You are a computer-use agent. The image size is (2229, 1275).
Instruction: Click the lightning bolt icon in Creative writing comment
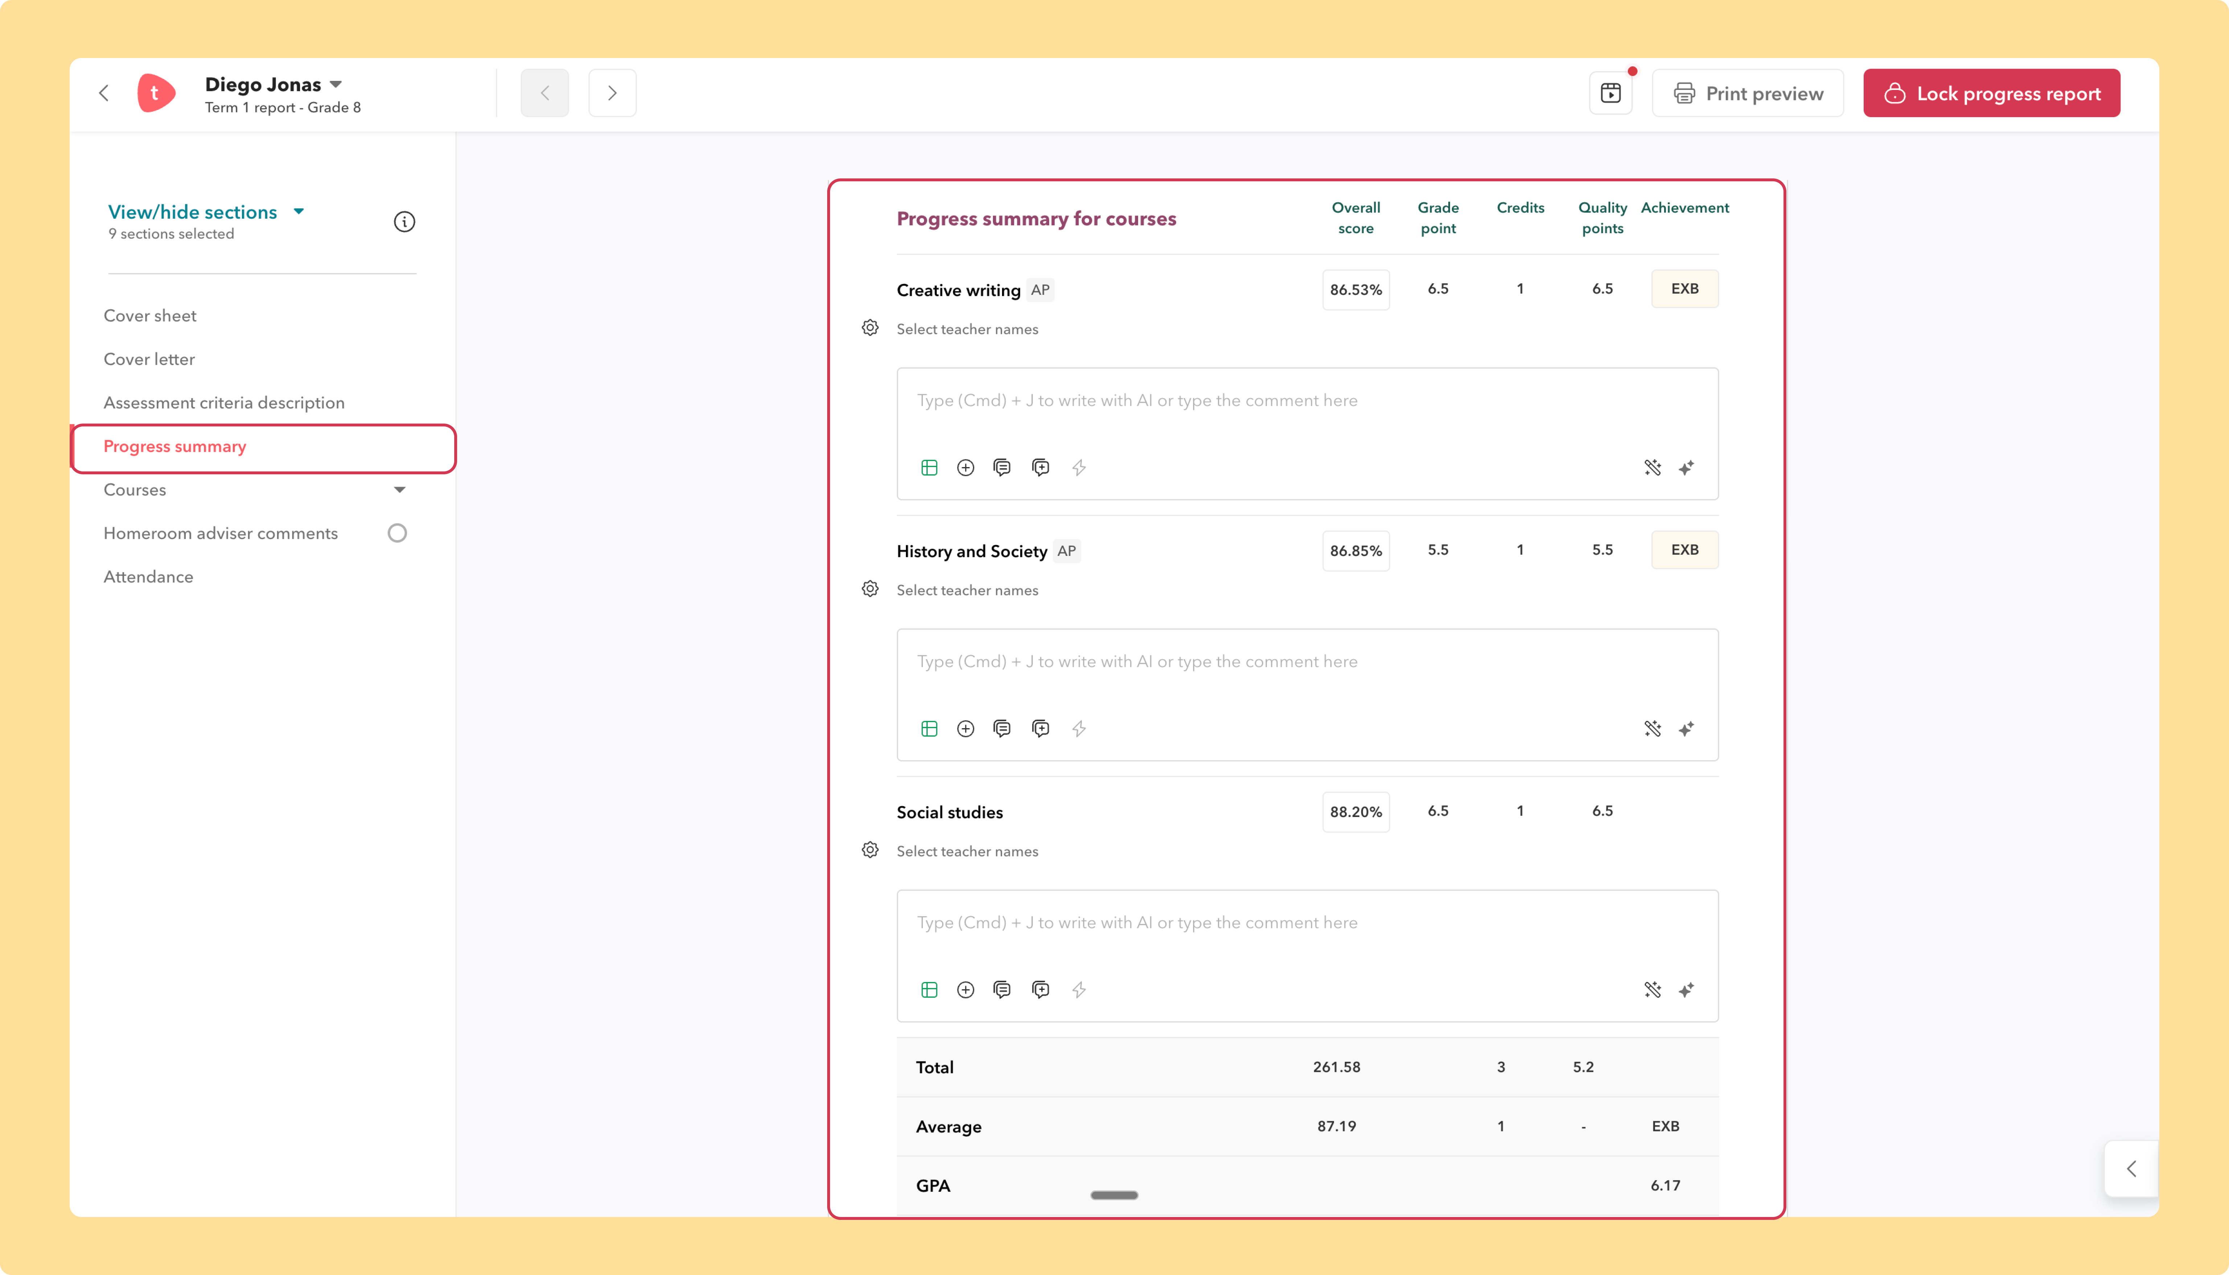pyautogui.click(x=1079, y=468)
